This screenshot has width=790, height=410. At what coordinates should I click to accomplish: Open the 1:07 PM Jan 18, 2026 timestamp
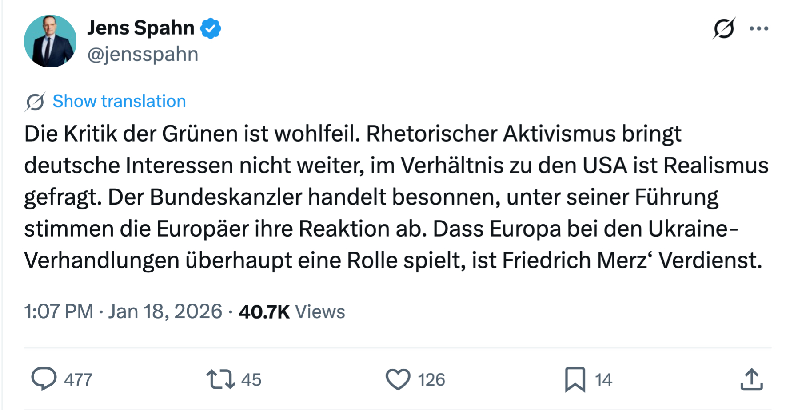click(x=123, y=311)
